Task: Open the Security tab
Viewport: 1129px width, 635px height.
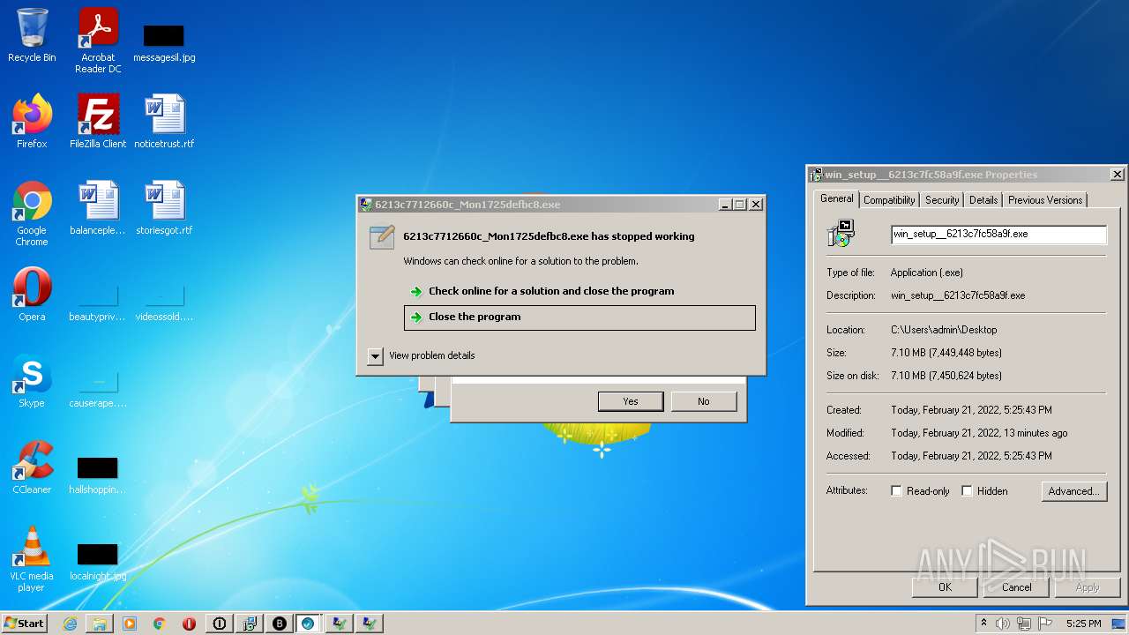Action: point(942,200)
